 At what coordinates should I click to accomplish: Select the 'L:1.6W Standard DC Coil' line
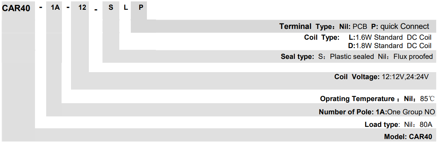click(390, 38)
